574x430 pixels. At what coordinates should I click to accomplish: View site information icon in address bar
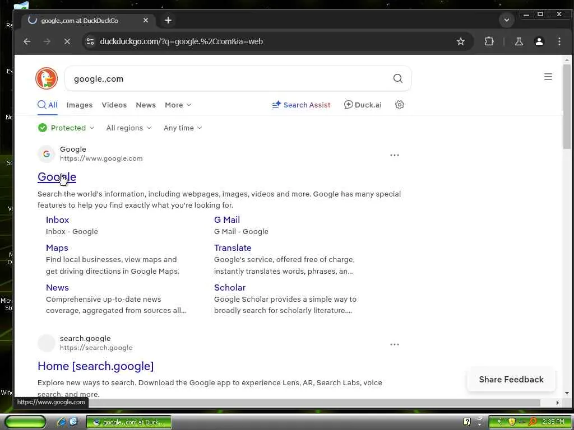[x=90, y=41]
